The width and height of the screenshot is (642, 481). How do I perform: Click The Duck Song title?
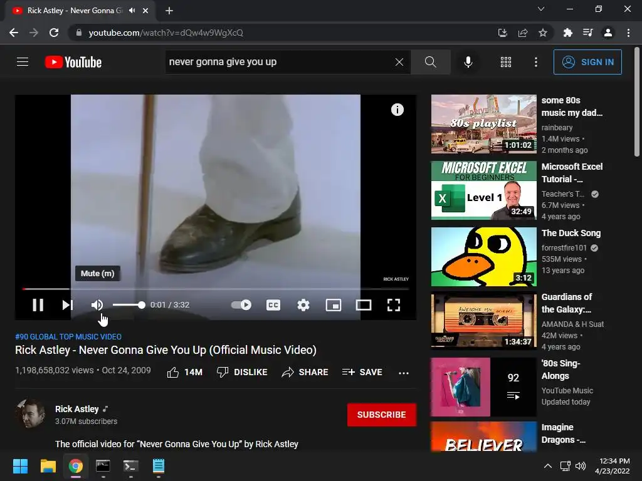pyautogui.click(x=571, y=233)
